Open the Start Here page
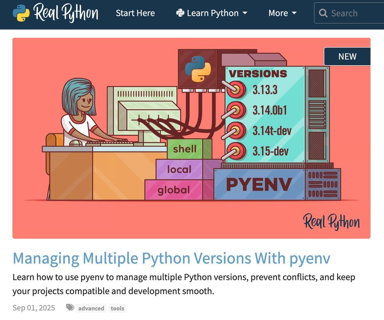This screenshot has width=384, height=320. pyautogui.click(x=135, y=13)
